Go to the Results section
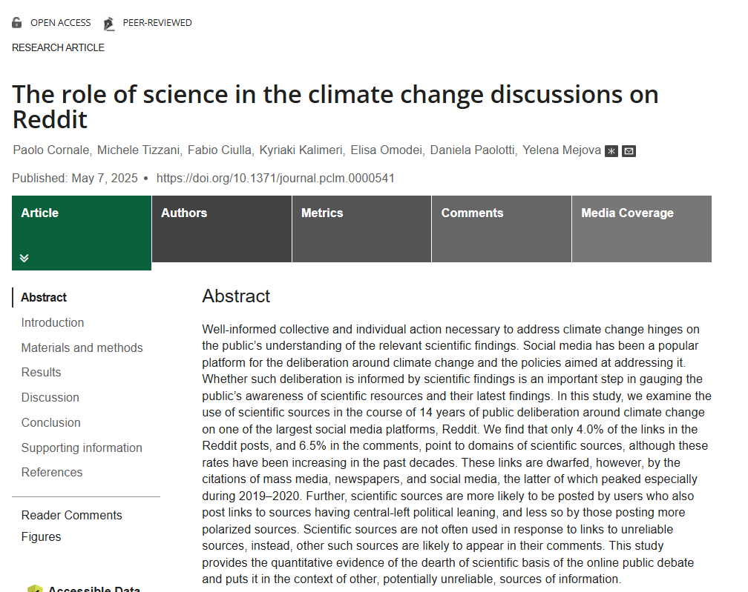The height and width of the screenshot is (592, 748). (x=41, y=372)
